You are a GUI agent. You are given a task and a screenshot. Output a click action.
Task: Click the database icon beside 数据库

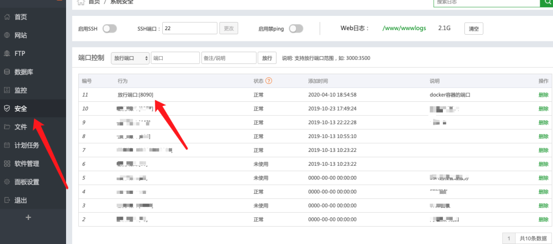pos(7,72)
